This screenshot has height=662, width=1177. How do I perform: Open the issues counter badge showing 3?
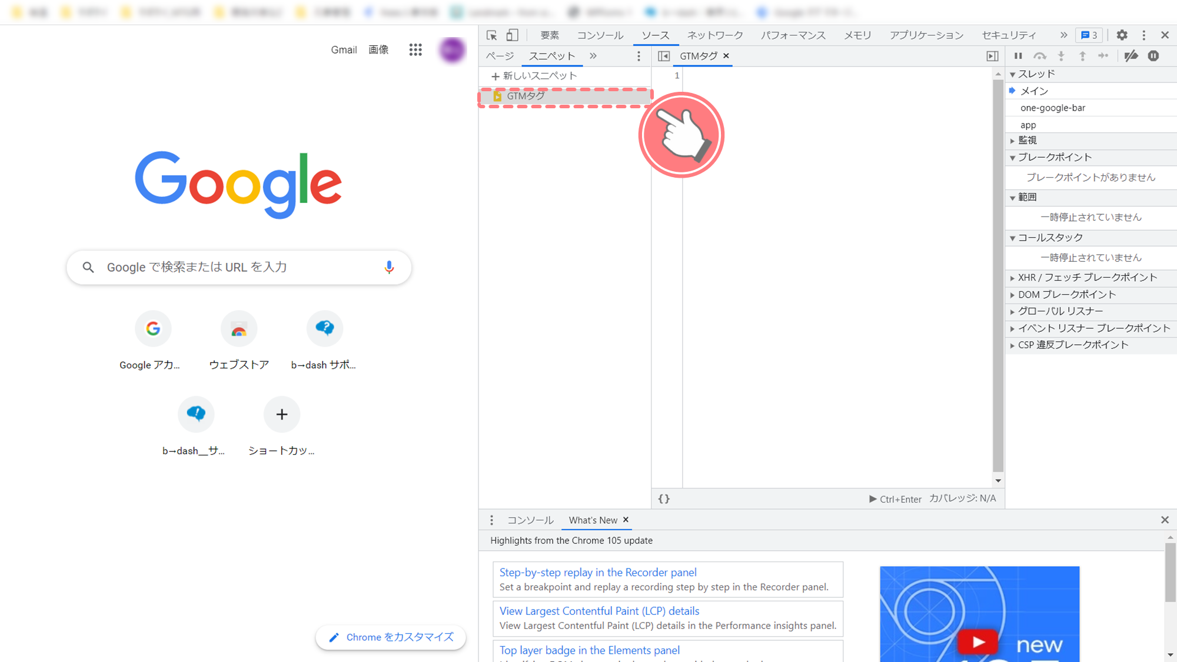point(1089,35)
